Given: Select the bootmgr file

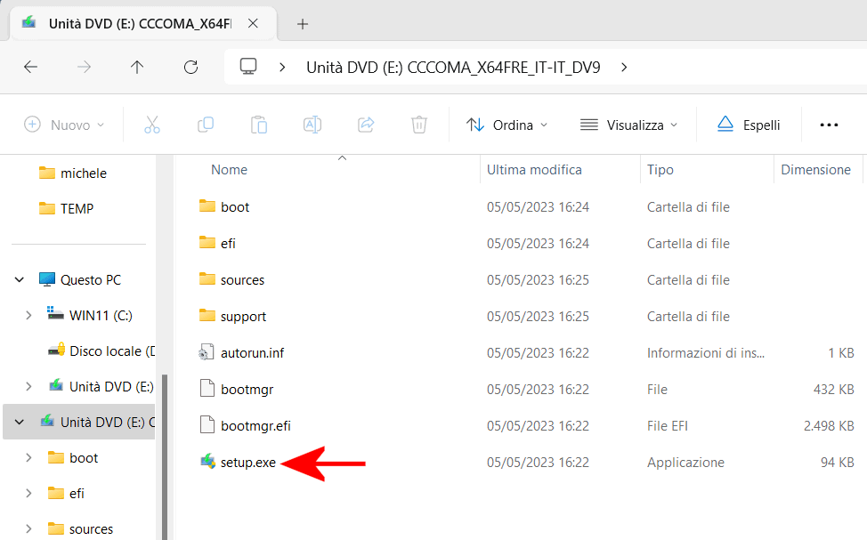Looking at the screenshot, I should pyautogui.click(x=247, y=389).
